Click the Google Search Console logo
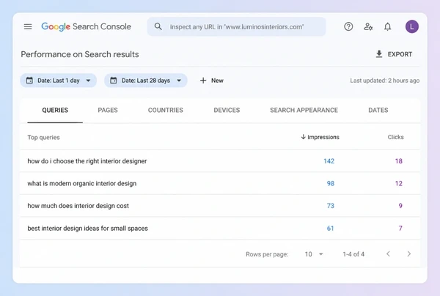Screen dimensions: 440x296 pyautogui.click(x=86, y=26)
